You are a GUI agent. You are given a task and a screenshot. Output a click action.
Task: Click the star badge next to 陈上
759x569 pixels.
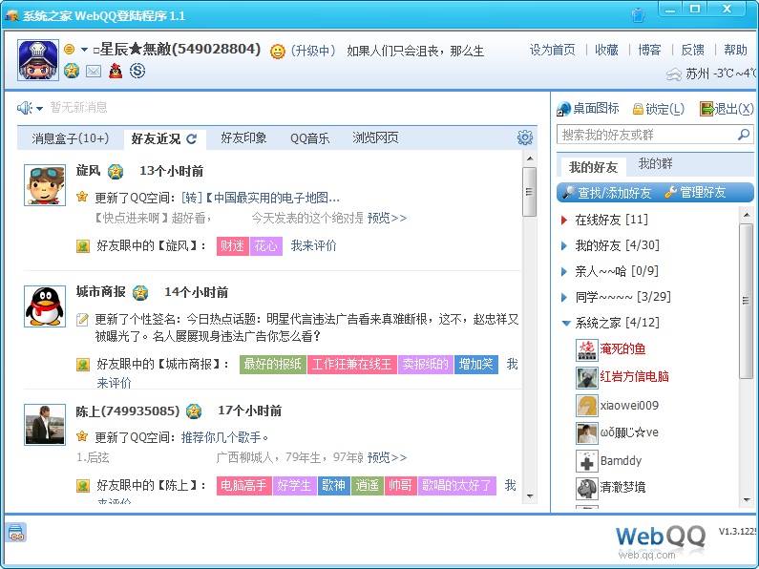(194, 411)
